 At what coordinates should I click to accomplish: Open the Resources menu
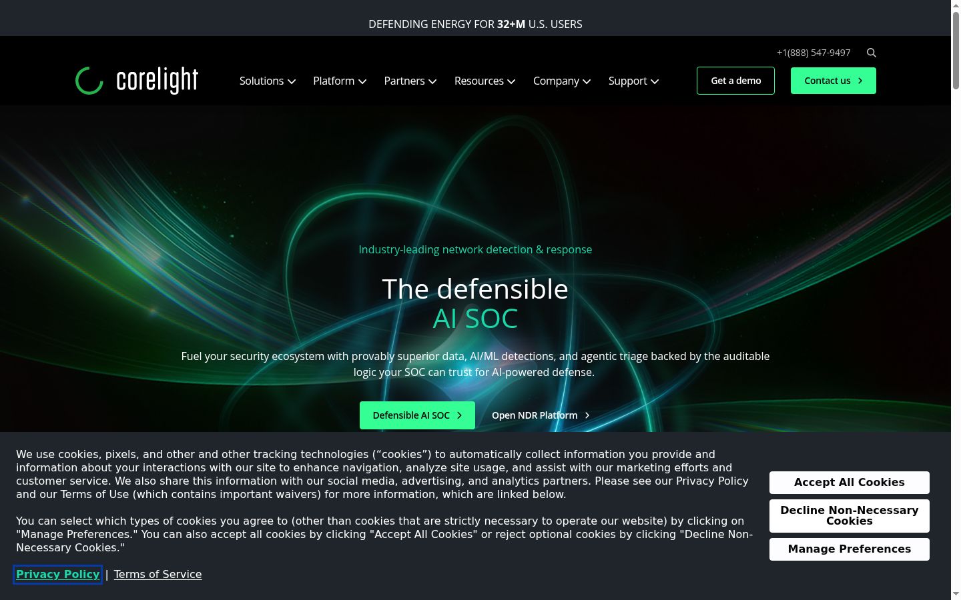pyautogui.click(x=479, y=81)
